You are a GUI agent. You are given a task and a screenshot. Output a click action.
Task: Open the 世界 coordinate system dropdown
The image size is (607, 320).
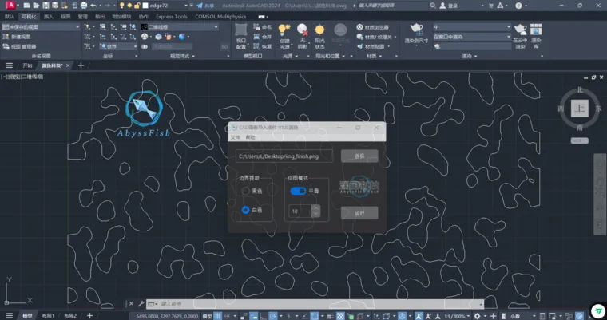pos(118,46)
